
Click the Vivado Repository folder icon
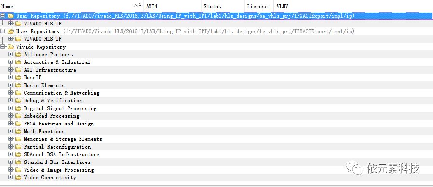11,47
